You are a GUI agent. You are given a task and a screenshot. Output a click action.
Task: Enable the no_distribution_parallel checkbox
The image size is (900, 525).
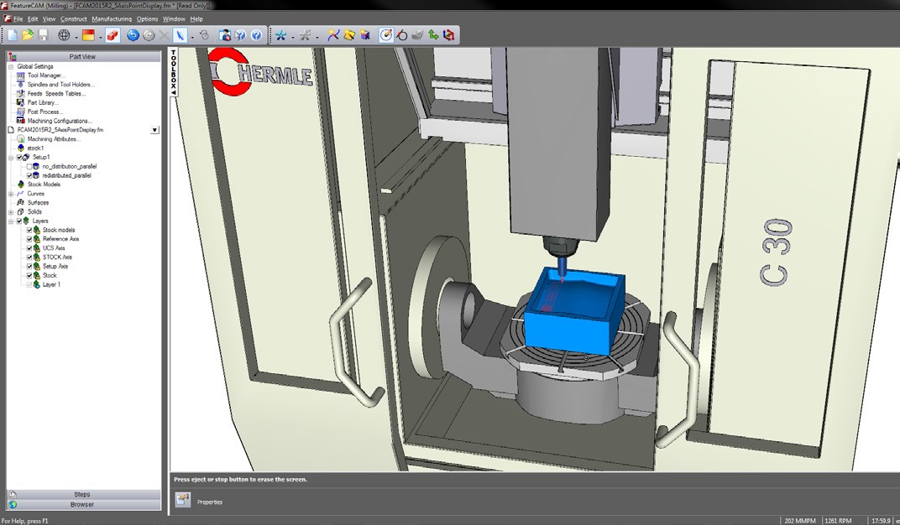[x=30, y=167]
